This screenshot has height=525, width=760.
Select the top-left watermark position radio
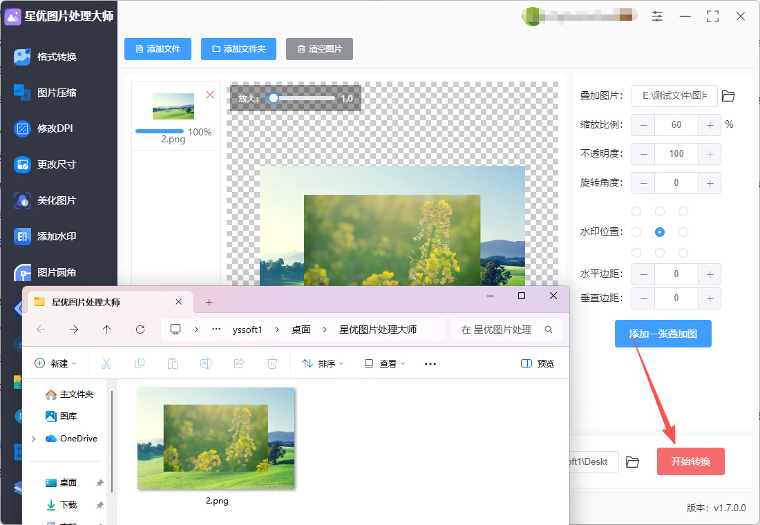click(636, 211)
